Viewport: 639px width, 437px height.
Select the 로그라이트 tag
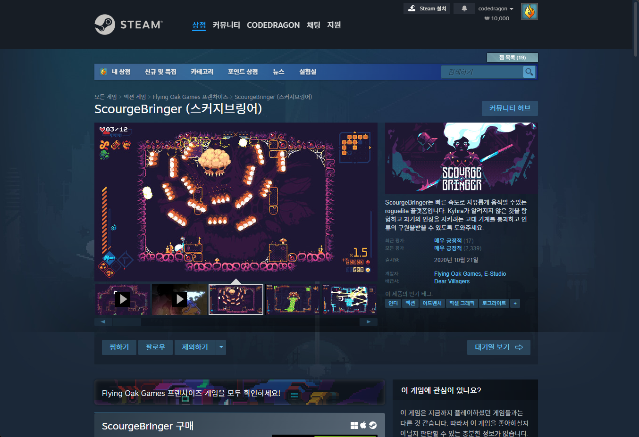point(494,303)
